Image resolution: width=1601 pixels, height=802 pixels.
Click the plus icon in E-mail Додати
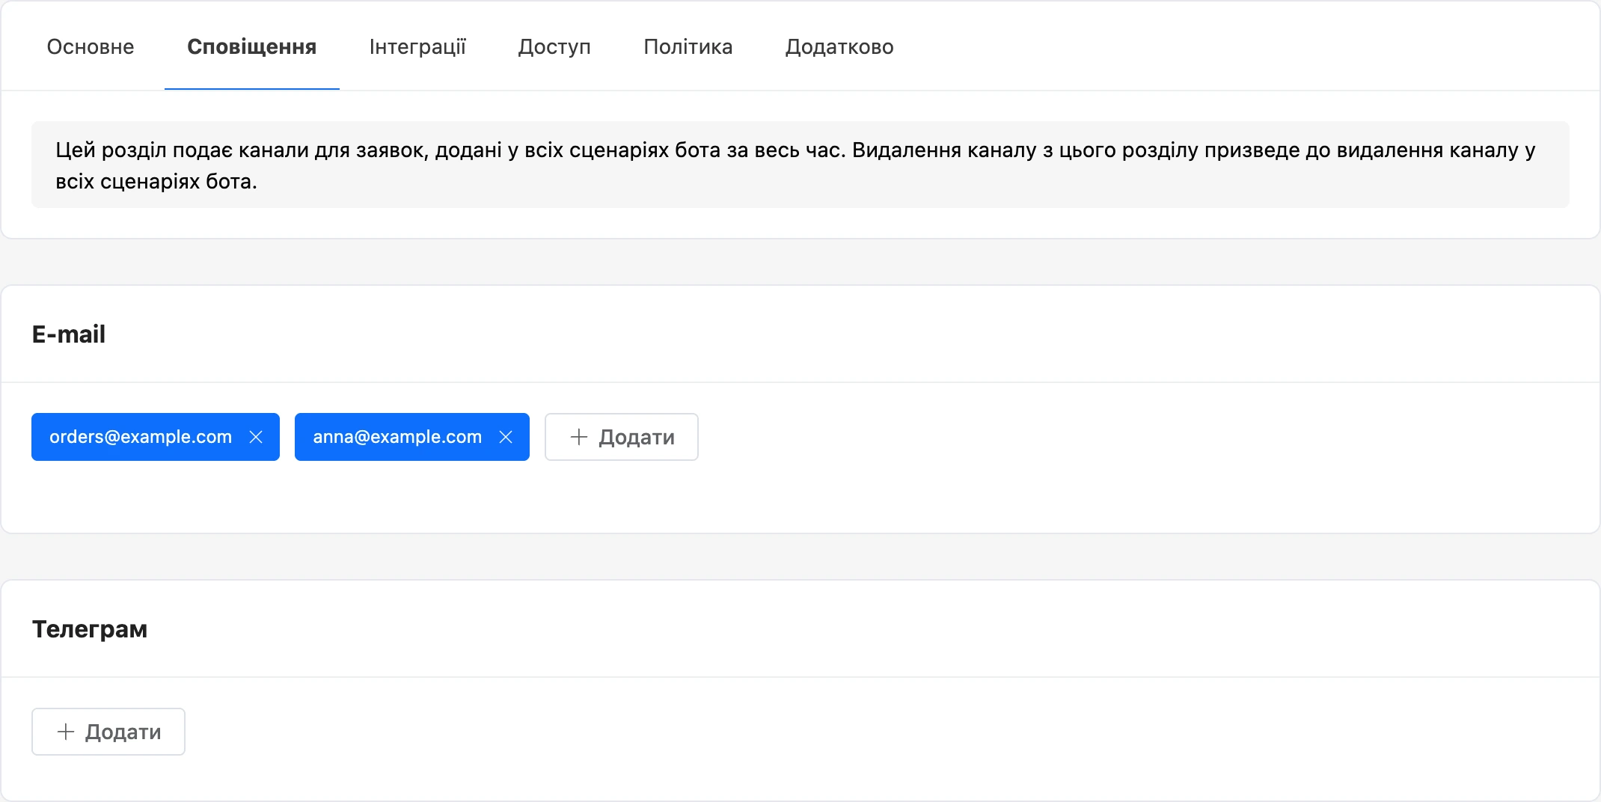click(579, 437)
